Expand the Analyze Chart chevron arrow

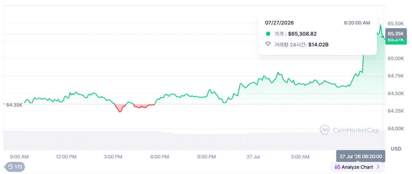click(378, 167)
